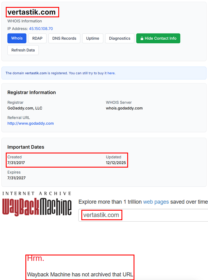208x280 pixels.
Task: Click the Refresh Data button
Action: (23, 50)
